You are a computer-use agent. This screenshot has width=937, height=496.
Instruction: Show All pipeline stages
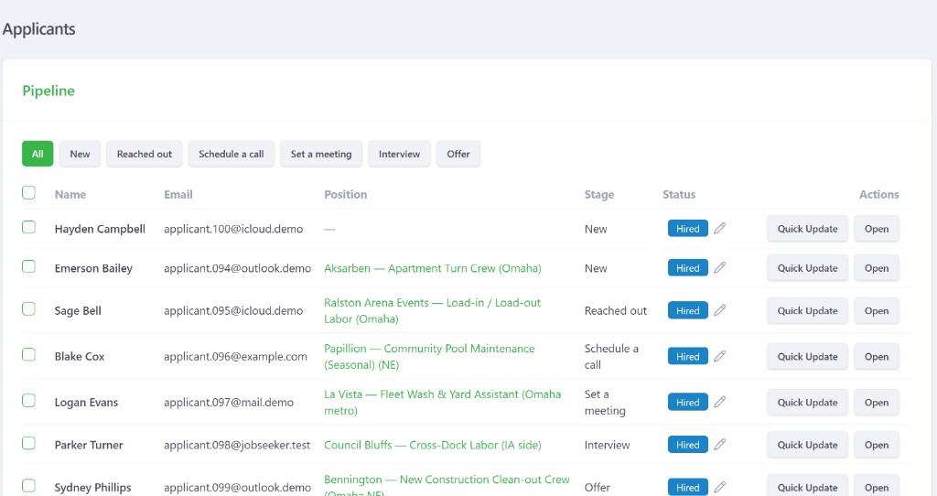click(x=38, y=154)
